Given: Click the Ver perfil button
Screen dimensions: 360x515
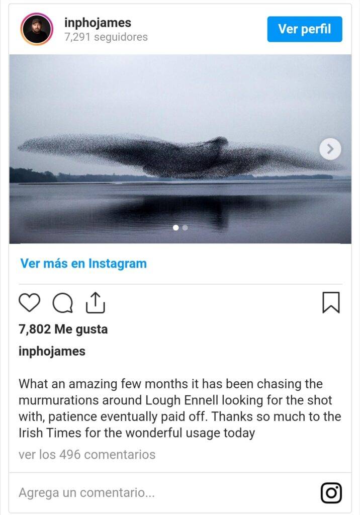Looking at the screenshot, I should click(x=305, y=29).
